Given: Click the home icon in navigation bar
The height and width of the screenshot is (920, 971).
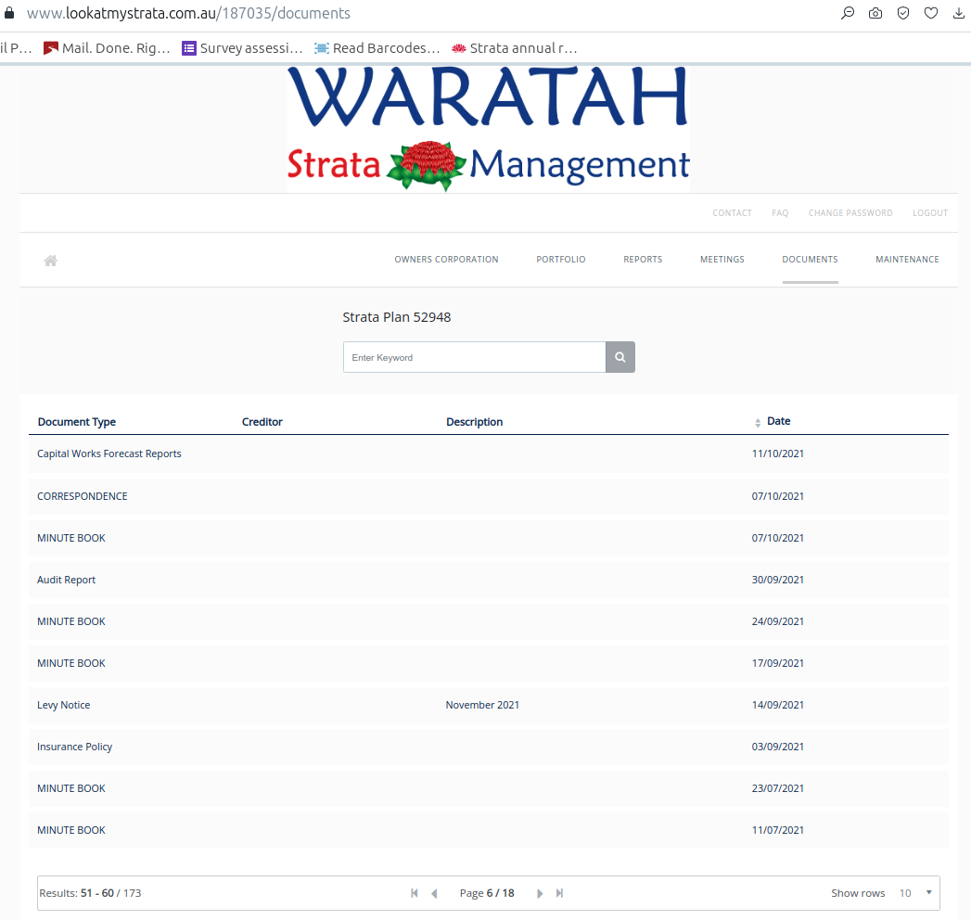Looking at the screenshot, I should [51, 261].
